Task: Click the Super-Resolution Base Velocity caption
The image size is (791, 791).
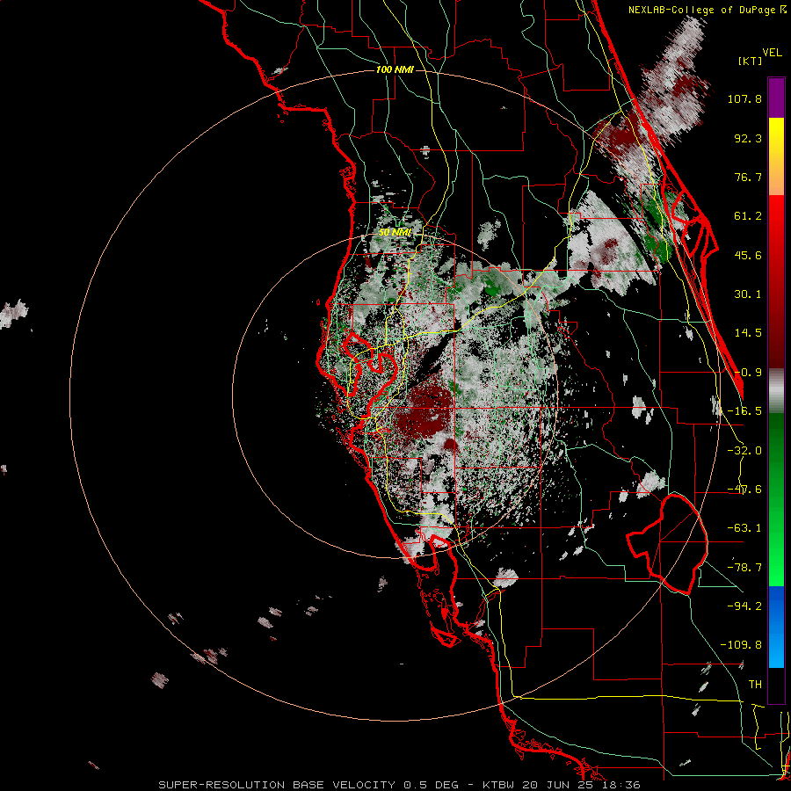Action: [x=399, y=785]
